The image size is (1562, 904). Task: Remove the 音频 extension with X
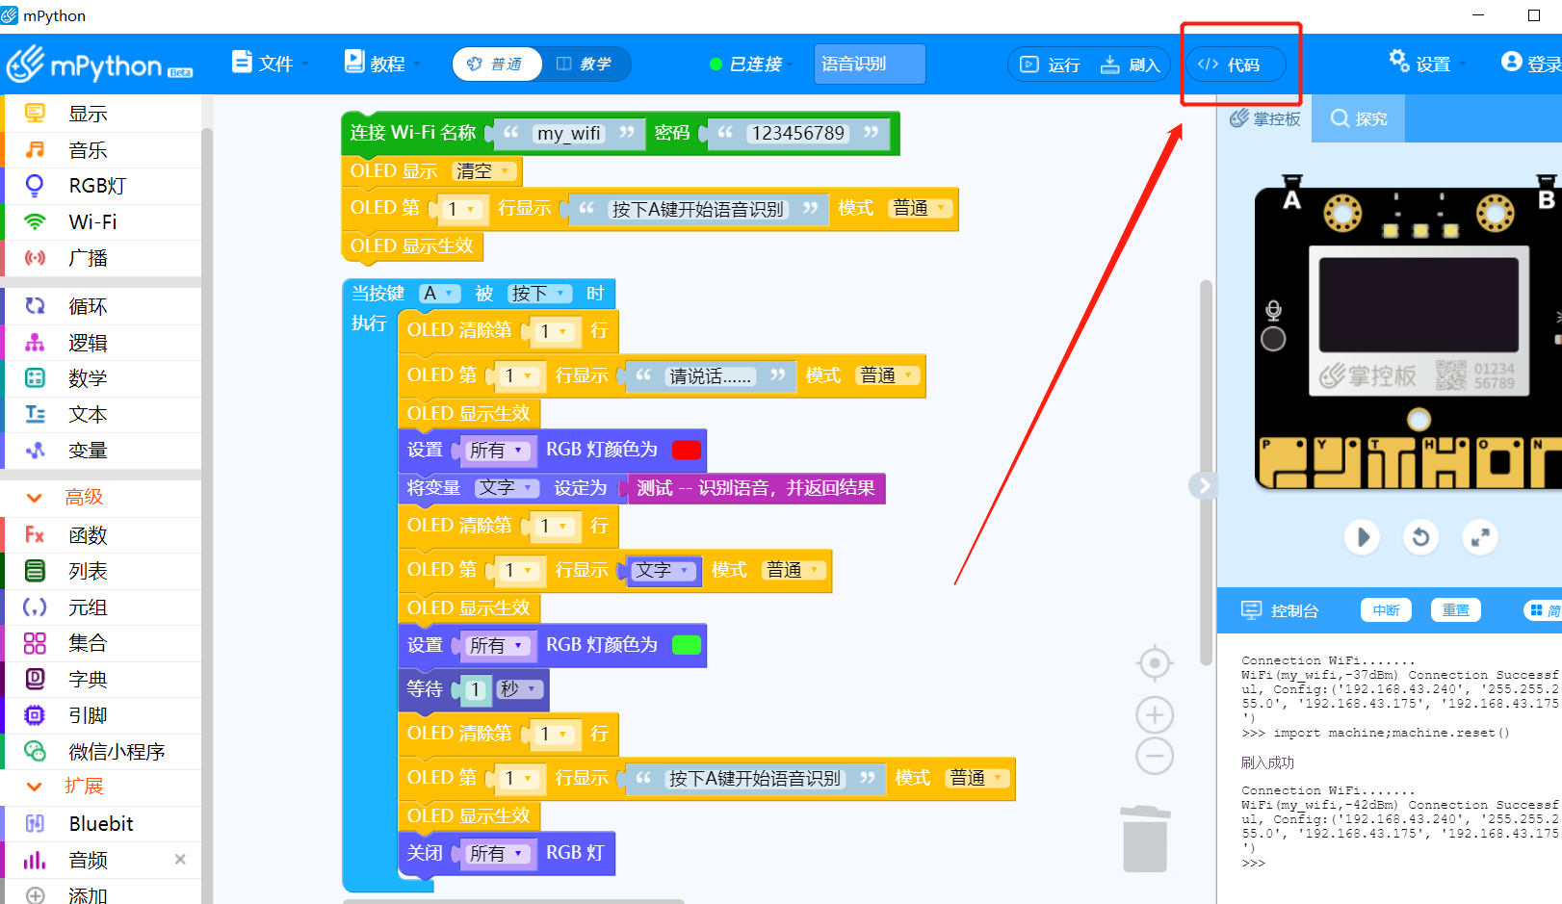tap(180, 859)
